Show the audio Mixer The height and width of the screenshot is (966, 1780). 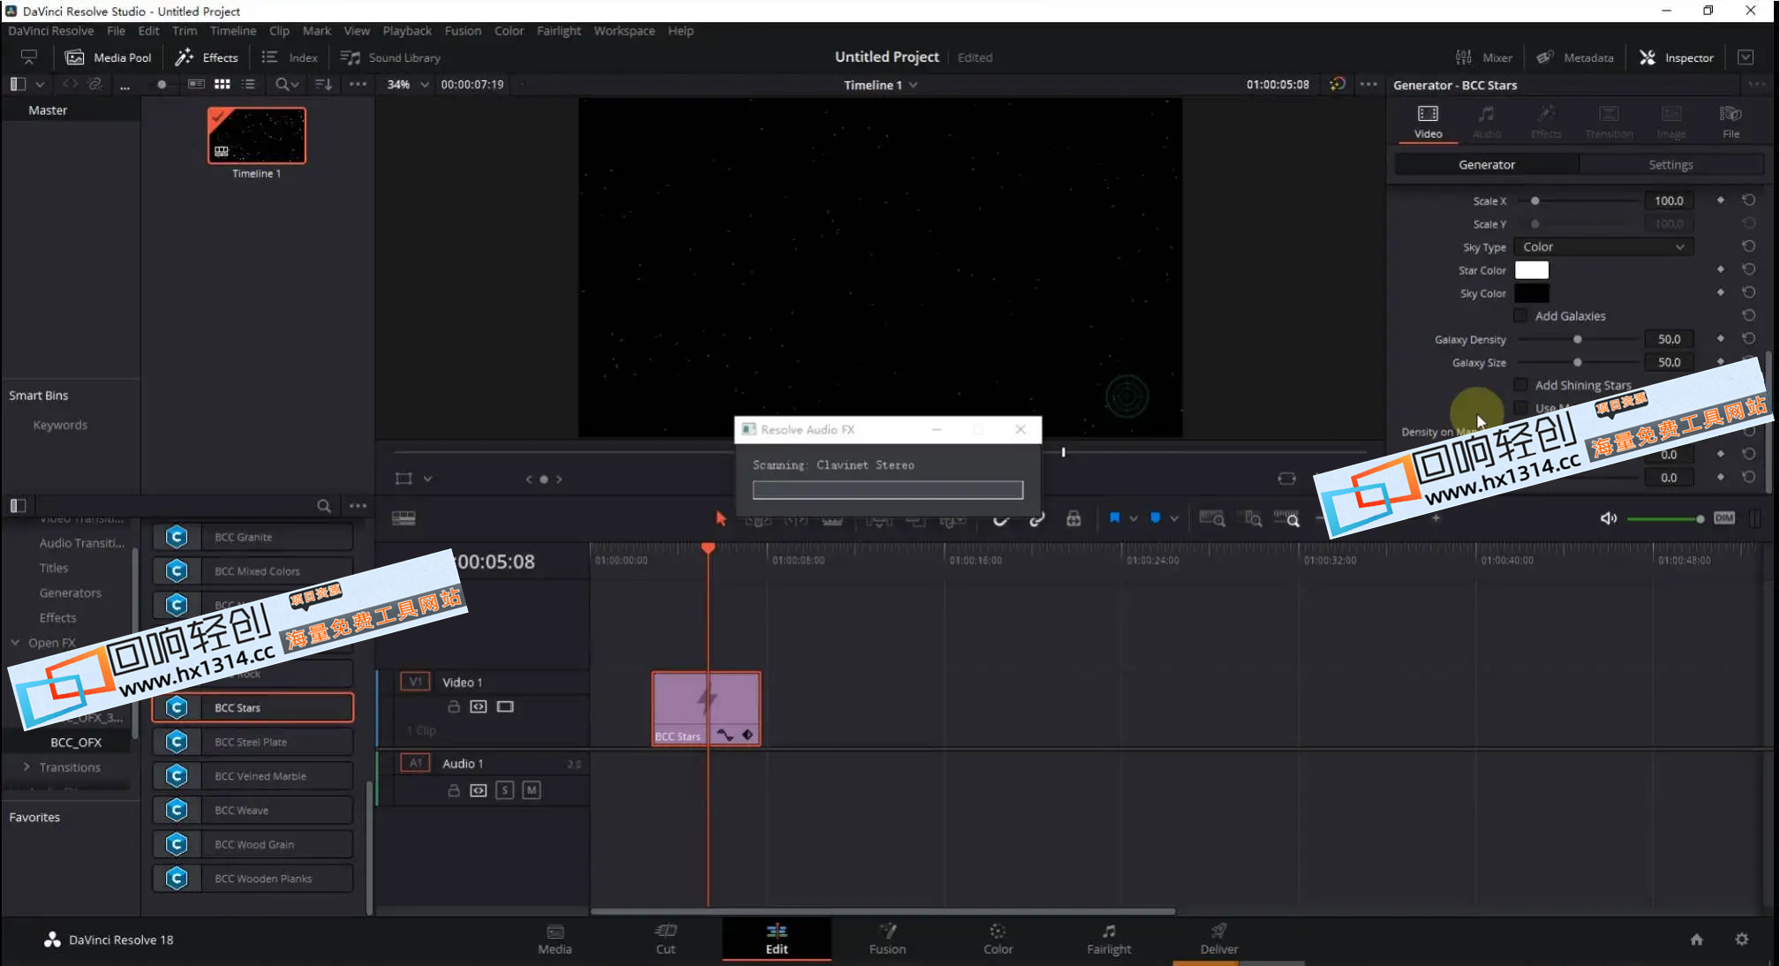point(1483,57)
